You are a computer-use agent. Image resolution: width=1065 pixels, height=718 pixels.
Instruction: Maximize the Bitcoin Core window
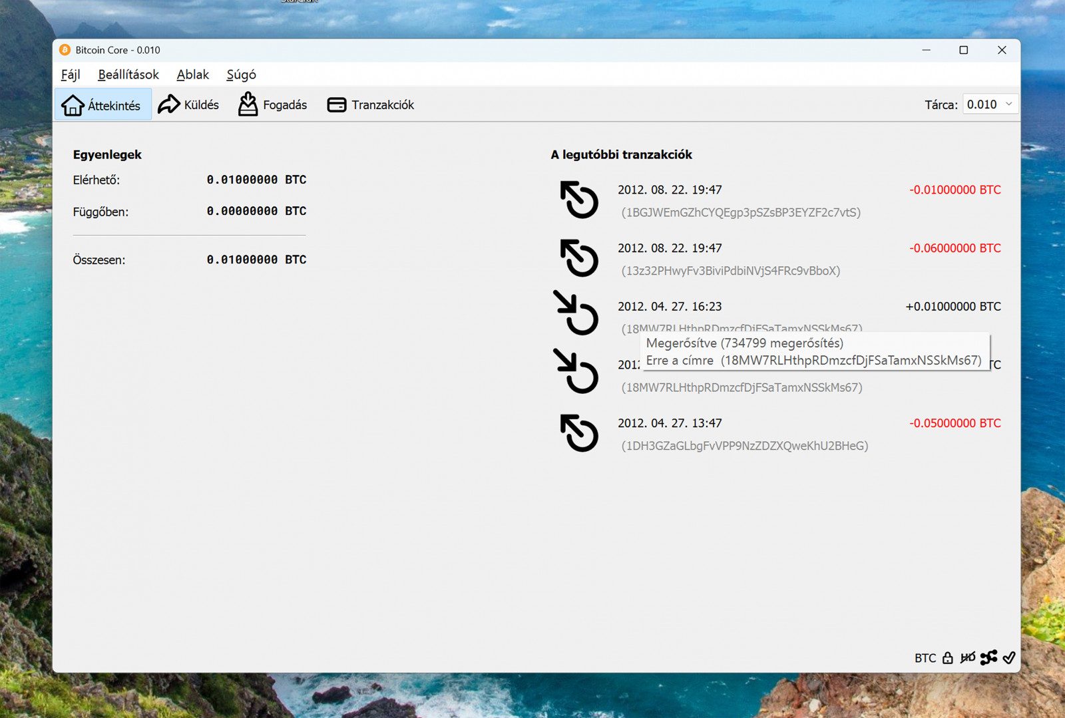click(963, 50)
